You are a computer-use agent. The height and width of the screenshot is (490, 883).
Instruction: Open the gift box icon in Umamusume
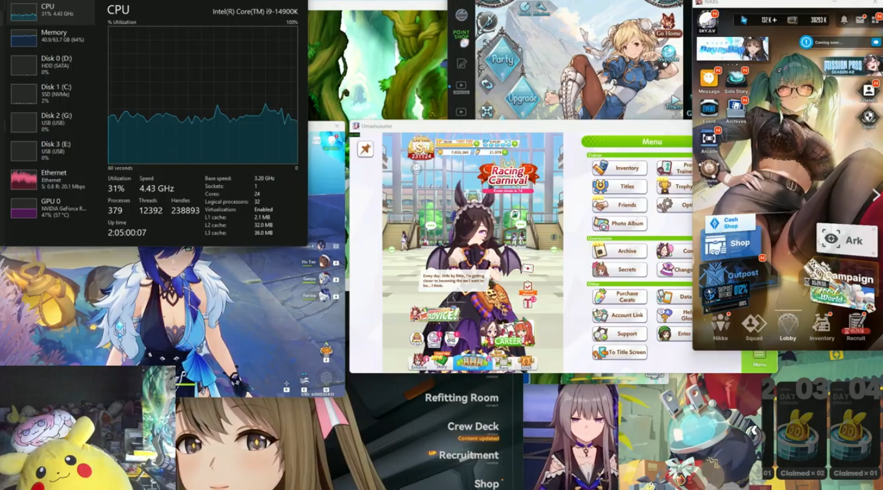(x=528, y=303)
